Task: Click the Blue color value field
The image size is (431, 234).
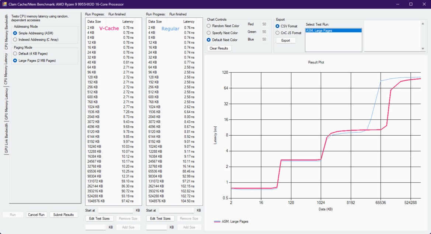Action: 264,39
